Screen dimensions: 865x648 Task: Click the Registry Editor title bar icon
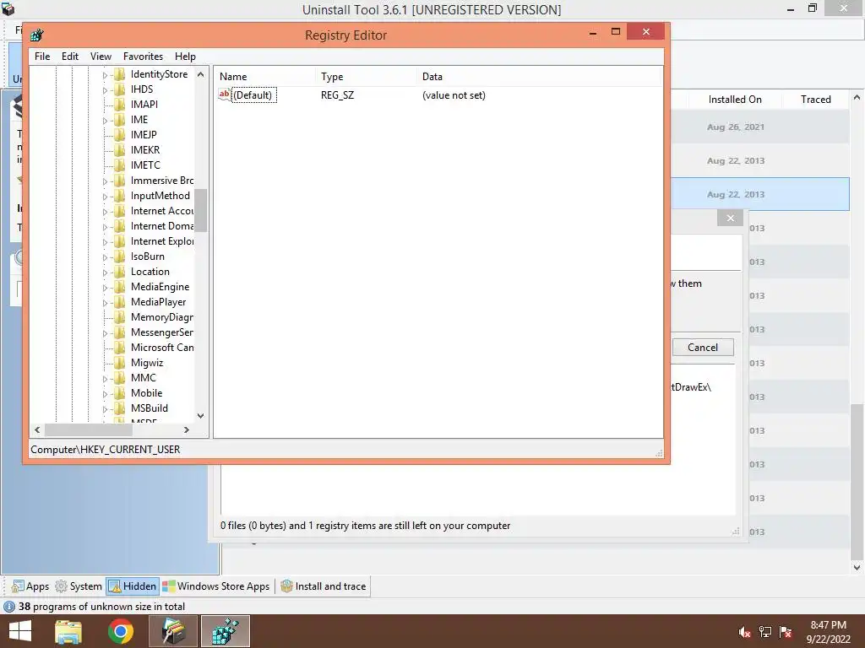(37, 35)
